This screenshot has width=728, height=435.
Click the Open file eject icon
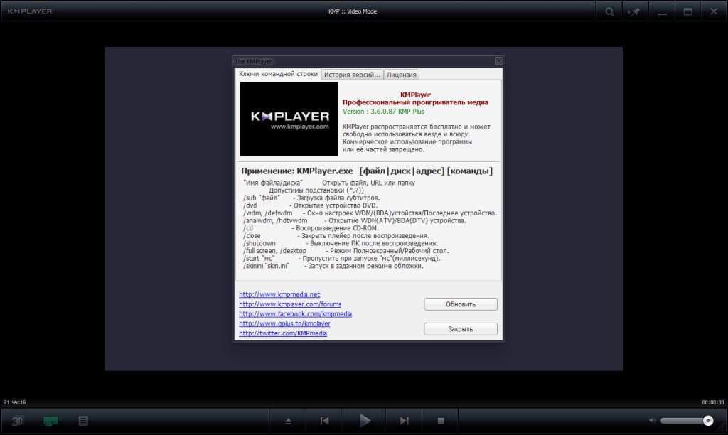pos(288,421)
